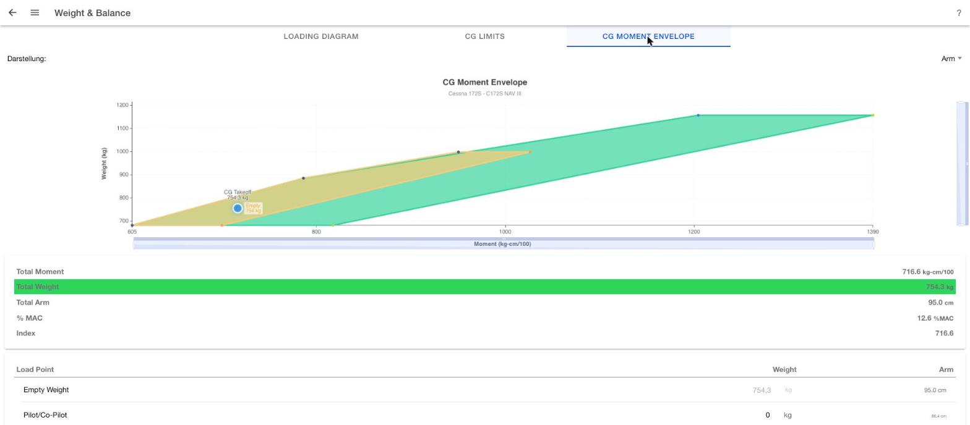Click the Total Arm label

pos(33,303)
